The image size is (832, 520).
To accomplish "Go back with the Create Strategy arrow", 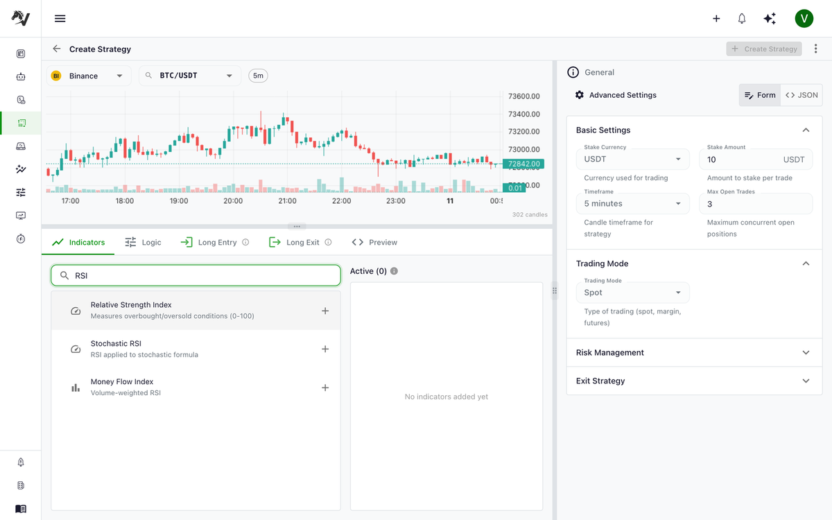I will (57, 49).
